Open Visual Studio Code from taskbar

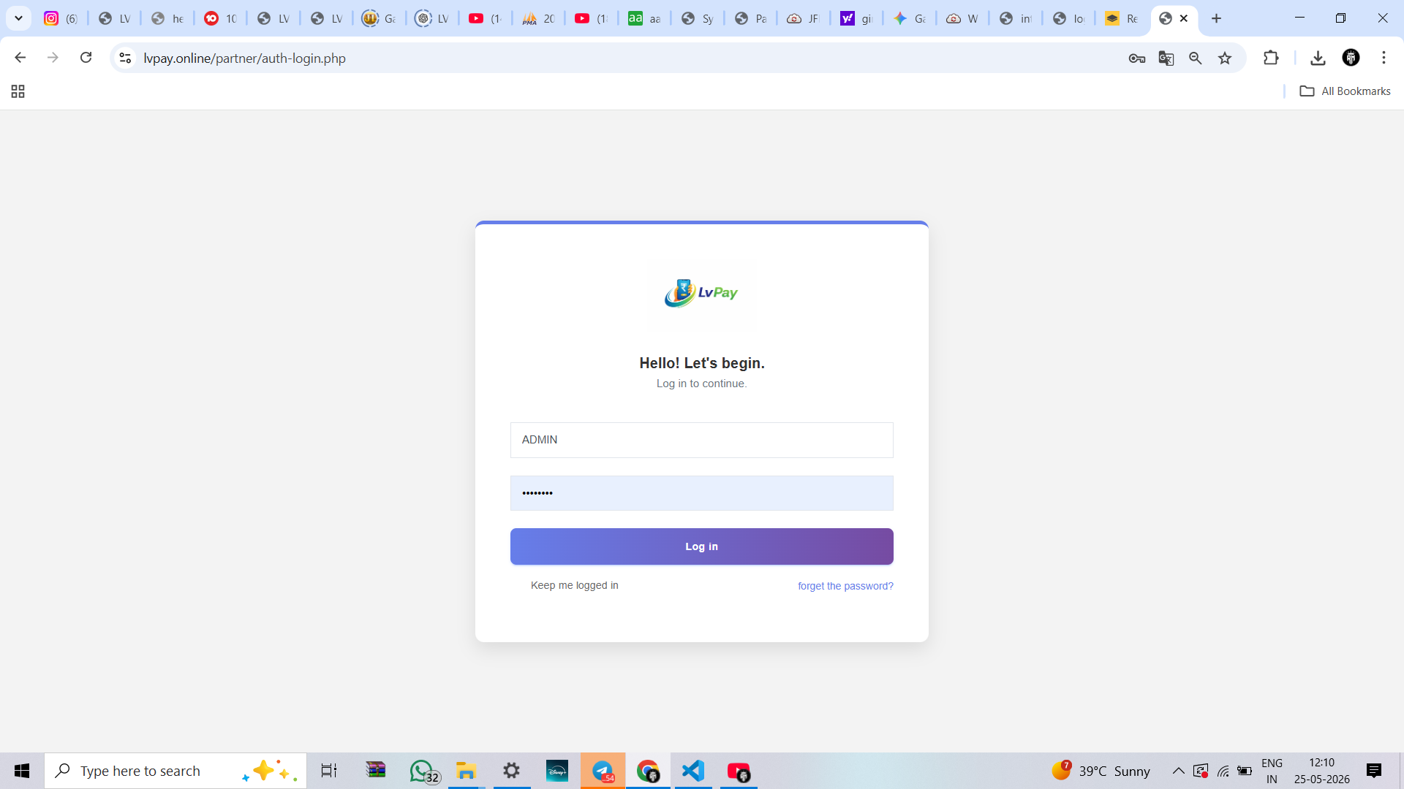[693, 771]
